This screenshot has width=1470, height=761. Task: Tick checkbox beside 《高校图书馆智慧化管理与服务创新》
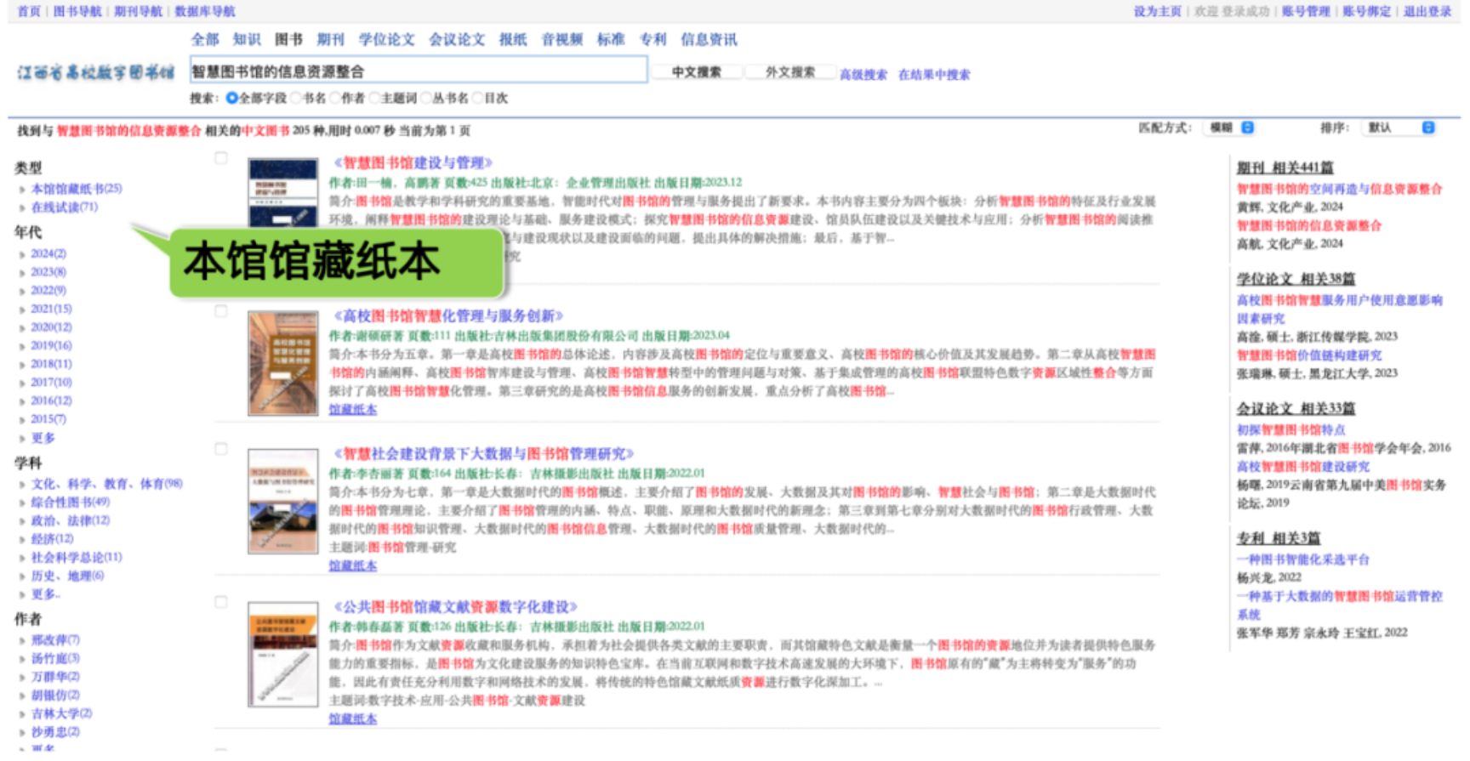(x=221, y=311)
